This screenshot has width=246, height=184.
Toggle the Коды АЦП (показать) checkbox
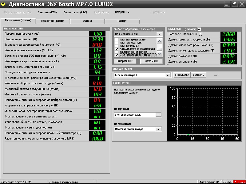coord(199,29)
